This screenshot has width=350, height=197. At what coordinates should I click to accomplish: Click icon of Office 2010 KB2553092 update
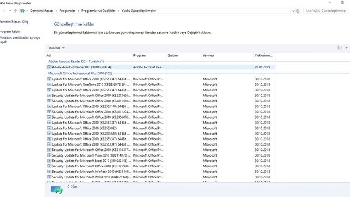click(x=49, y=128)
